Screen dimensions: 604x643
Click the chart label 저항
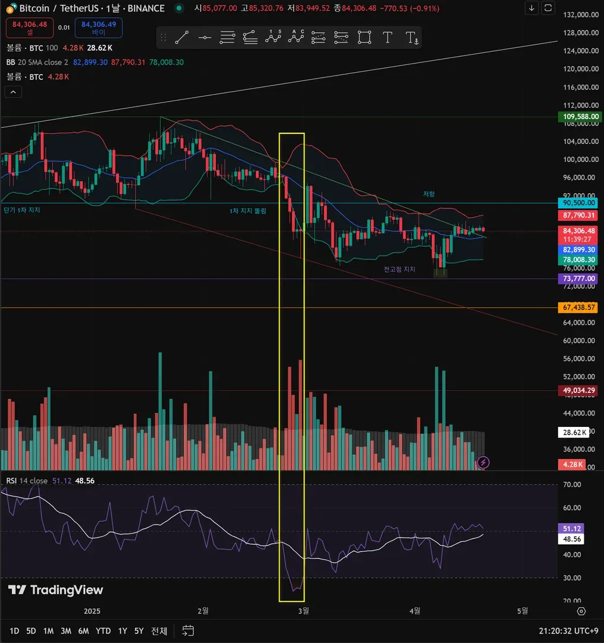[428, 194]
